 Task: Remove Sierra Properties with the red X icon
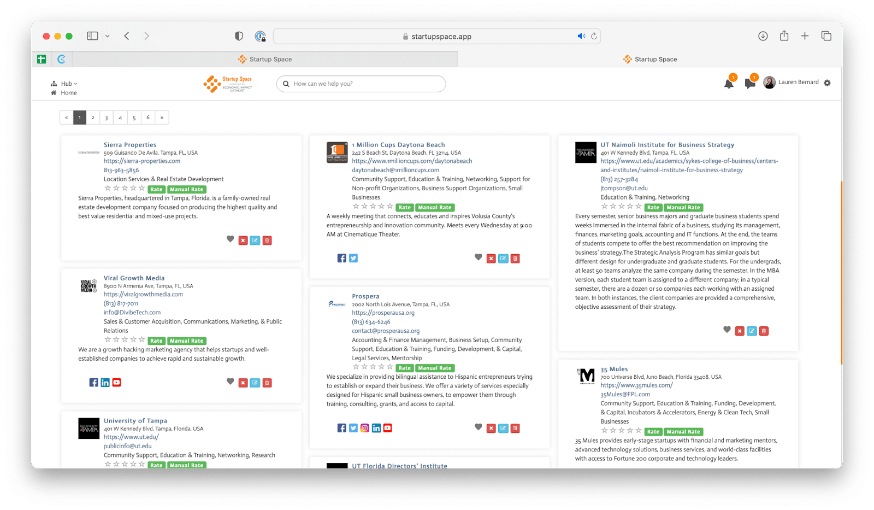(x=243, y=241)
